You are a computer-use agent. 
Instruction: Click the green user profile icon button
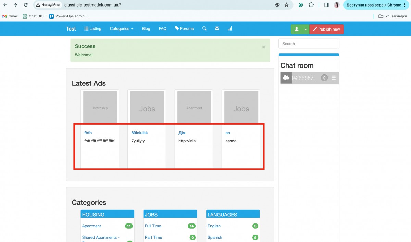(x=297, y=29)
